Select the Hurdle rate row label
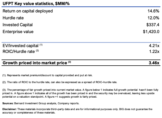The image size is (162, 118). coord(13,18)
